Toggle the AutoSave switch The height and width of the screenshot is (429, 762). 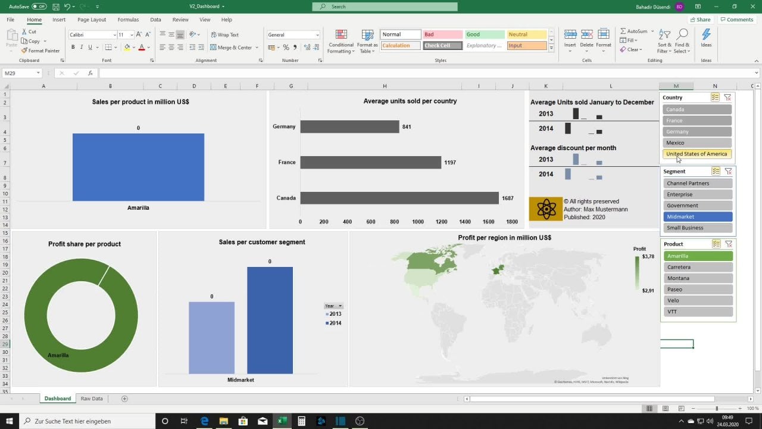pyautogui.click(x=39, y=7)
